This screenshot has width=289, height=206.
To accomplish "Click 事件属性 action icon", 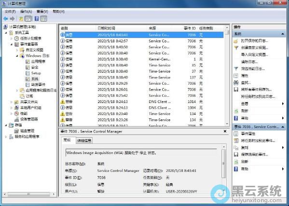I will pos(236,134).
